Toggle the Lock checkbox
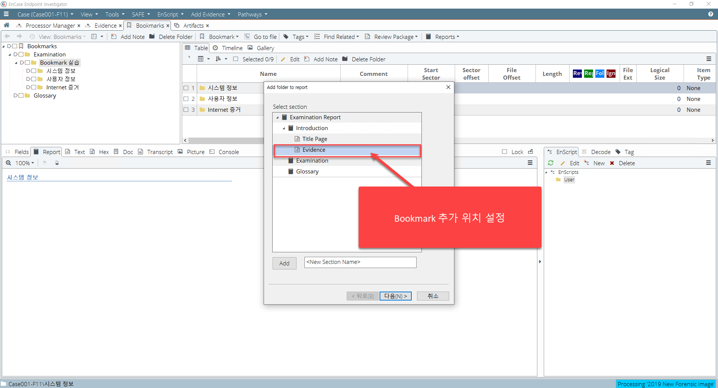Image resolution: width=718 pixels, height=388 pixels. (504, 152)
